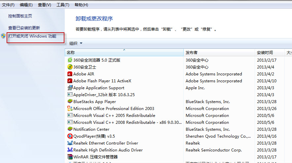This screenshot has width=292, height=163.
Task: Select the WinRAR 压缩文件管理器 icon
Action: 70,157
